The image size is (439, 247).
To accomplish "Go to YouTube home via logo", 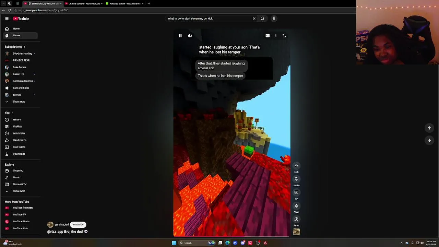I will (x=21, y=19).
